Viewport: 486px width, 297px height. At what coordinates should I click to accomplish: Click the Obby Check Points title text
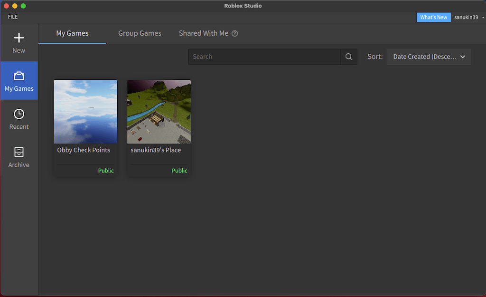pyautogui.click(x=84, y=150)
